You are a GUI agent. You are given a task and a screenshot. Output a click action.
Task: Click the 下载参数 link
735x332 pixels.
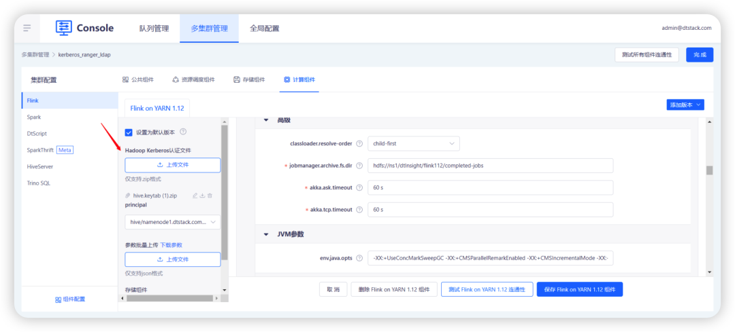(x=171, y=244)
